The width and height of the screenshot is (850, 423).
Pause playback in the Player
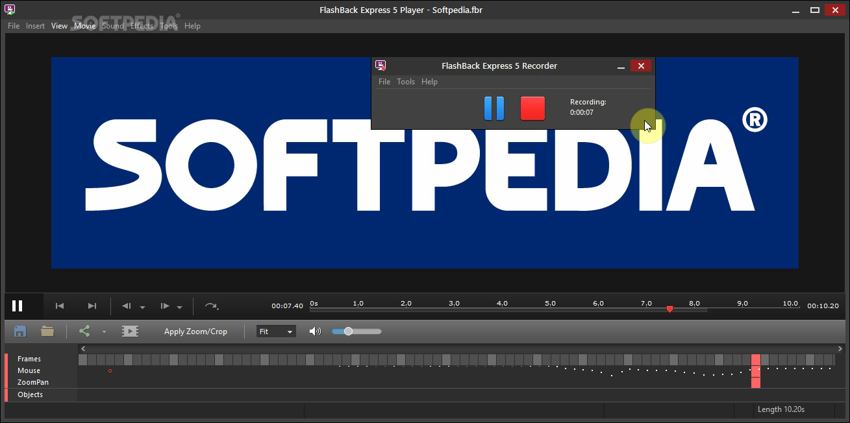(x=18, y=306)
